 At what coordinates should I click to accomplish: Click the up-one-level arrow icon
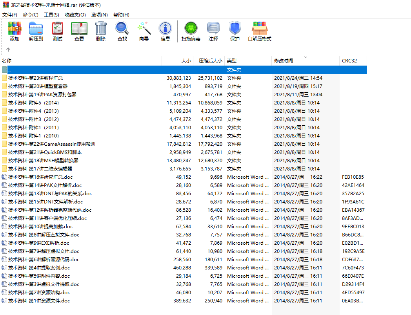pyautogui.click(x=8, y=49)
